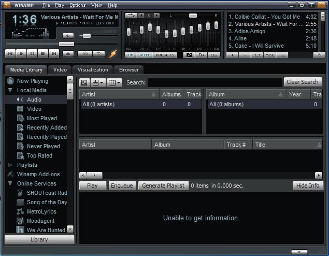Pause the current song
The width and height of the screenshot is (329, 256).
[32, 54]
